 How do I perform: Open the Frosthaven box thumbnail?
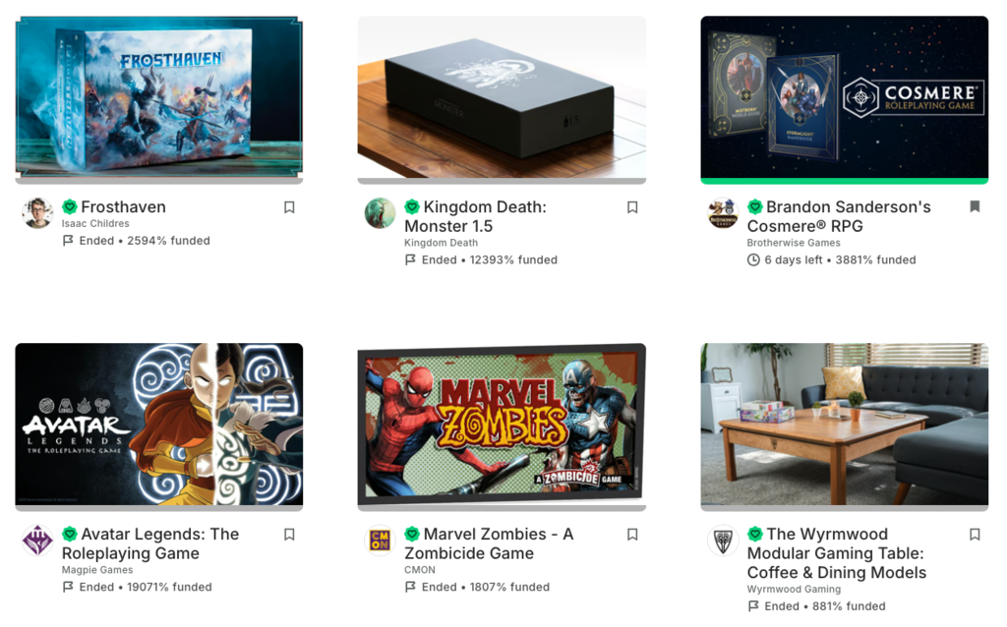[158, 97]
